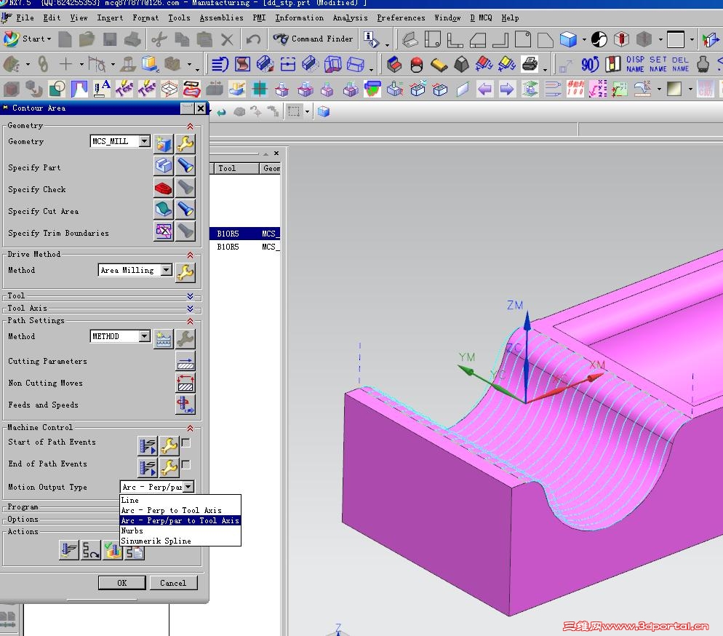Open the Drive Method dropdown
This screenshot has width=723, height=636.
click(x=167, y=270)
